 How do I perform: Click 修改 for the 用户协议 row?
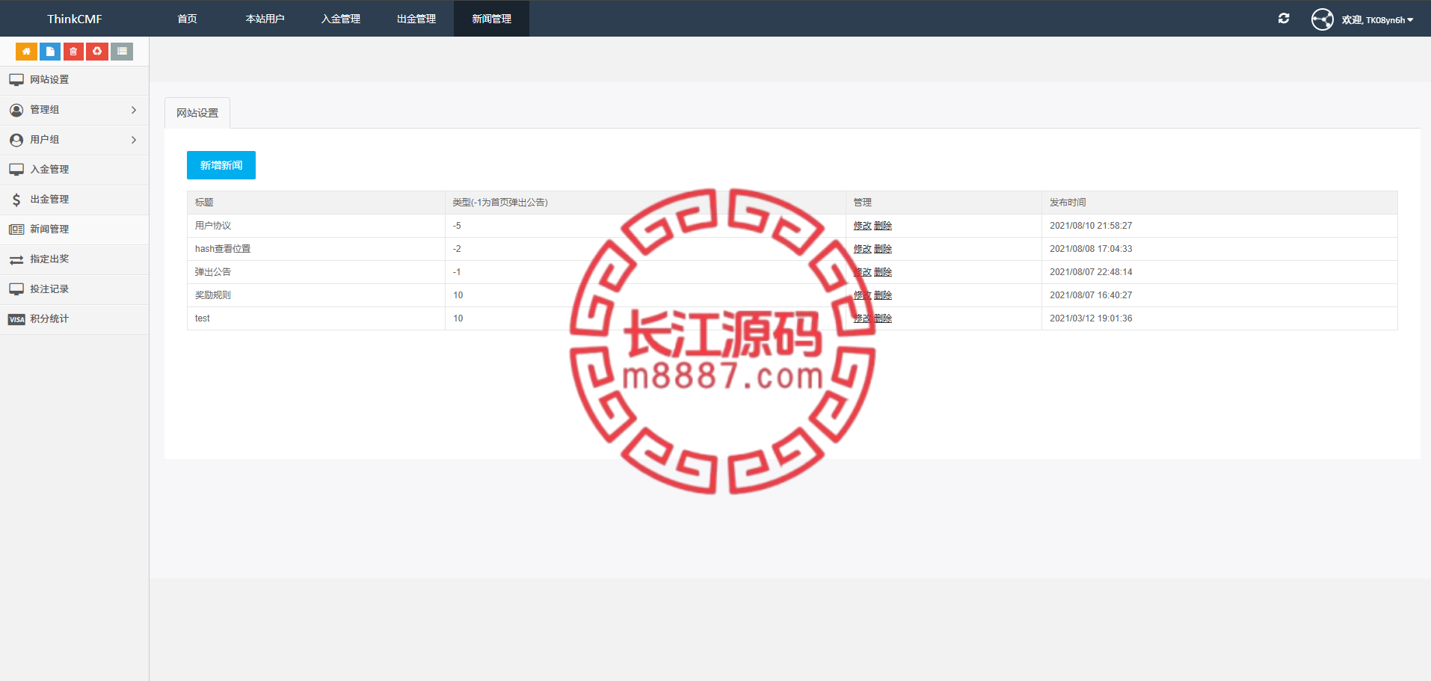(863, 226)
